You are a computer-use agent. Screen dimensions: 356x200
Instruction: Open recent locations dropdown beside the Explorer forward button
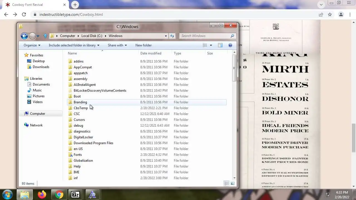[38, 36]
